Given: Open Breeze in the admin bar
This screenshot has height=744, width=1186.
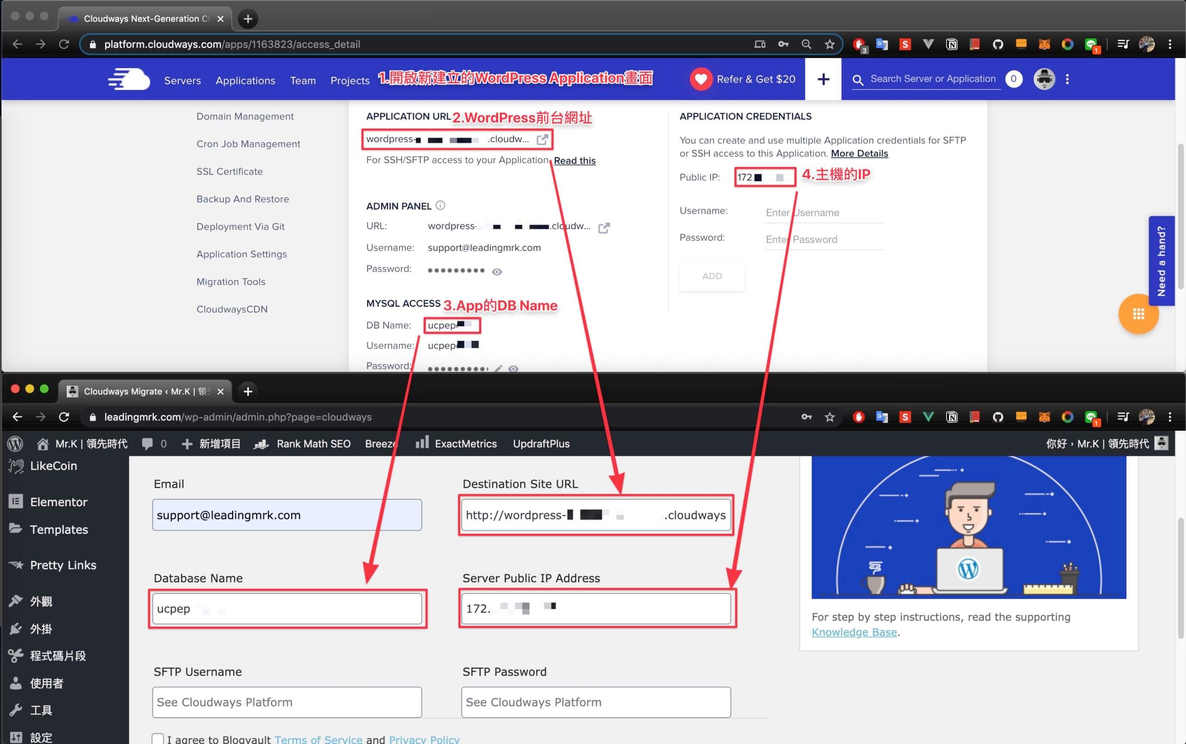Looking at the screenshot, I should [382, 444].
